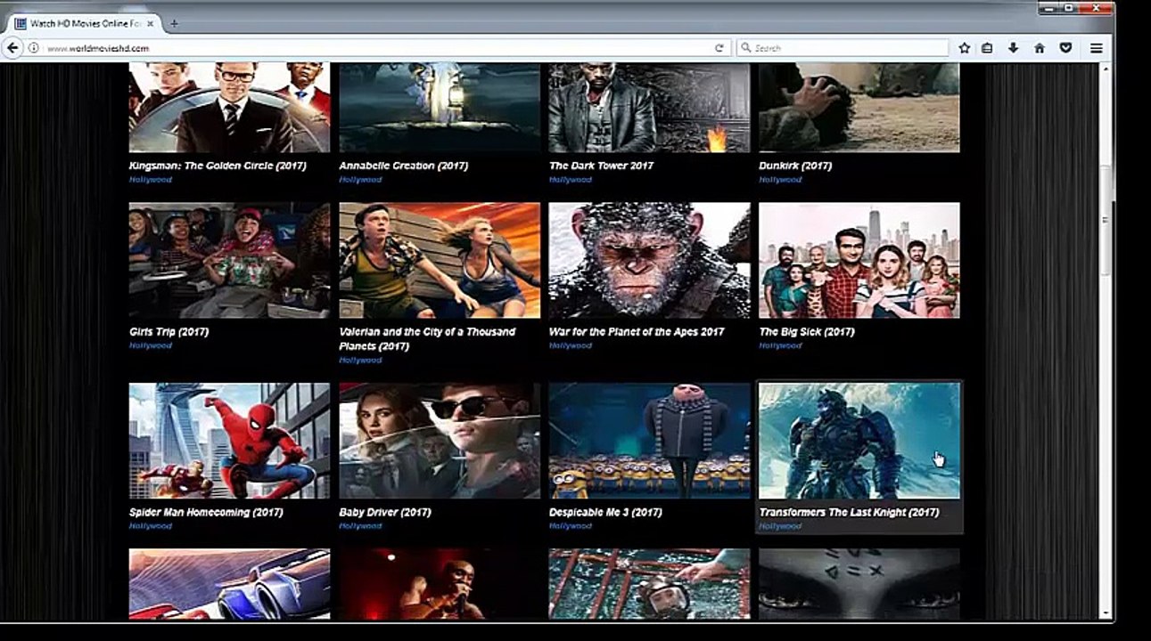Click the title Baby Driver (2017)
The image size is (1151, 641).
(385, 513)
